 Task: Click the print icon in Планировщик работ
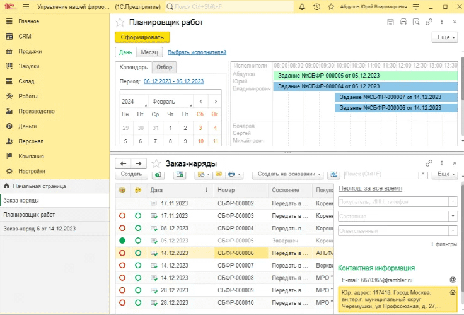[403, 22]
